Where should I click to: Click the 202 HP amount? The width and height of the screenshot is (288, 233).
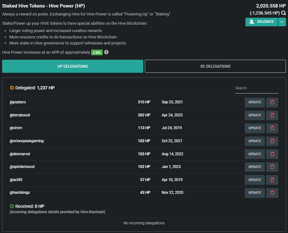coord(144,115)
